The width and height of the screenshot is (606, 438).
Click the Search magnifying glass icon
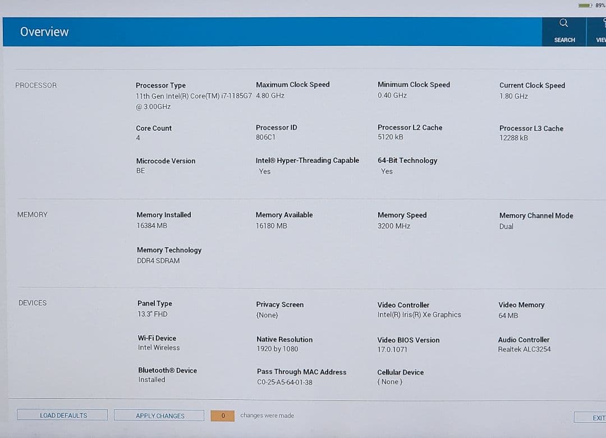point(564,24)
